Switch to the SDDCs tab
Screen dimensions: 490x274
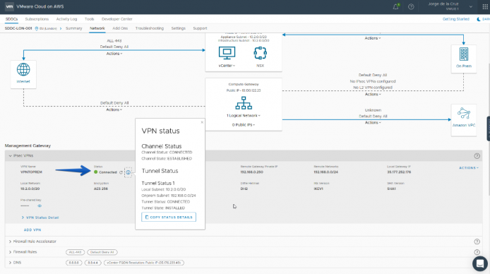pyautogui.click(x=11, y=19)
